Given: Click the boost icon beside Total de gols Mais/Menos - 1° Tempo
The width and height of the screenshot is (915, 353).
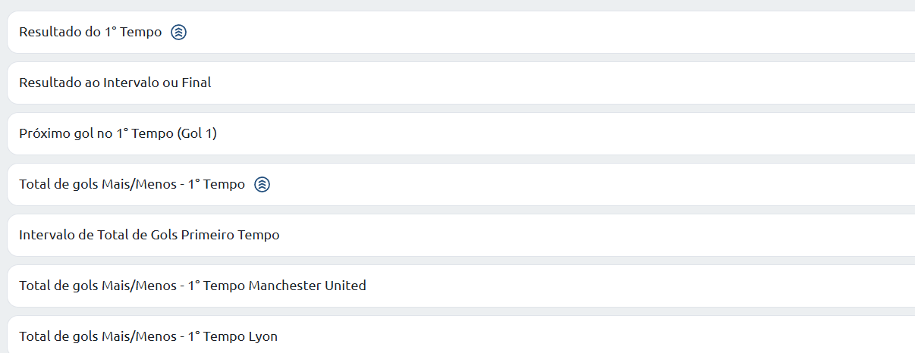Looking at the screenshot, I should [x=262, y=184].
